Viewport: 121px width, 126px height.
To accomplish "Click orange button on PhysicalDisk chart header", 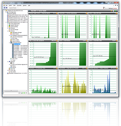I will click(x=87, y=68).
